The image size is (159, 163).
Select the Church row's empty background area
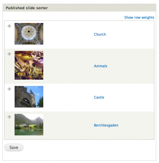[68, 34]
